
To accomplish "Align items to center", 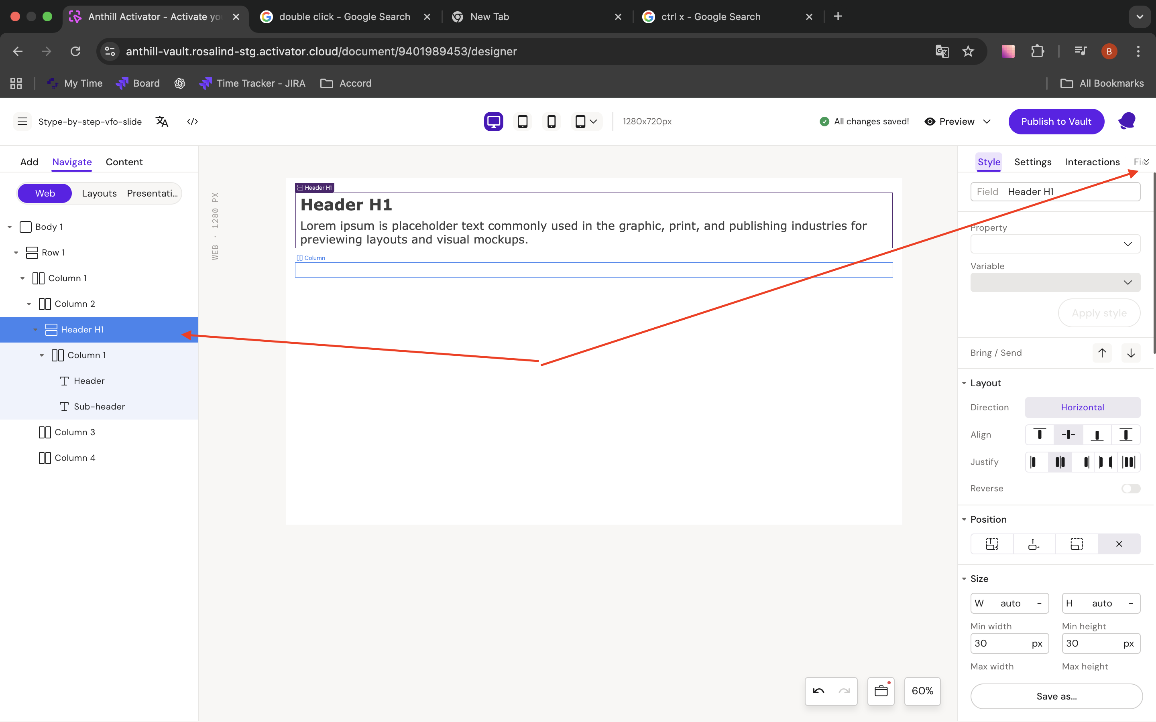I will click(x=1068, y=434).
